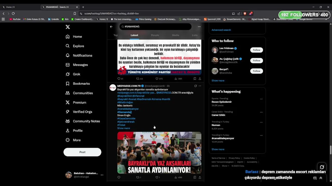Bookmark the MEDYAEGE post

click(195, 177)
